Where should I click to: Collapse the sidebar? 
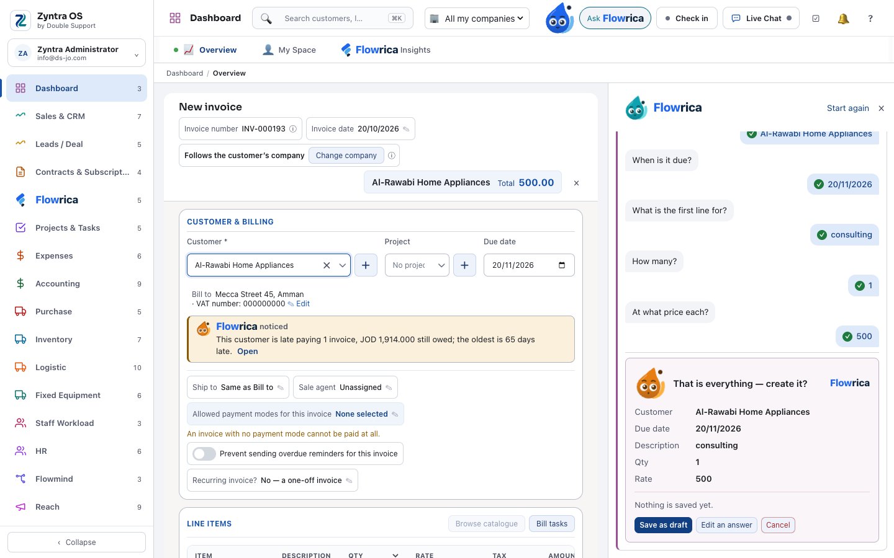76,542
